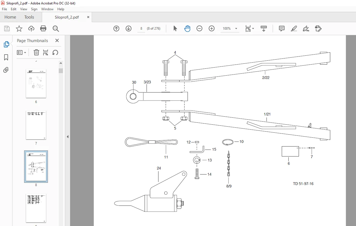Open the Help menu
The height and width of the screenshot is (226, 356).
pos(61,9)
